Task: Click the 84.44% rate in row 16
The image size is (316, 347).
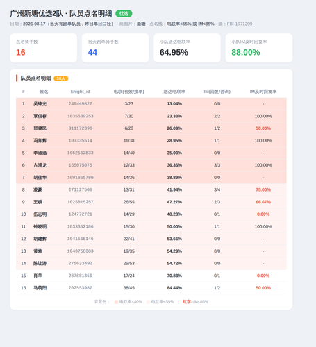Action: coord(174,288)
